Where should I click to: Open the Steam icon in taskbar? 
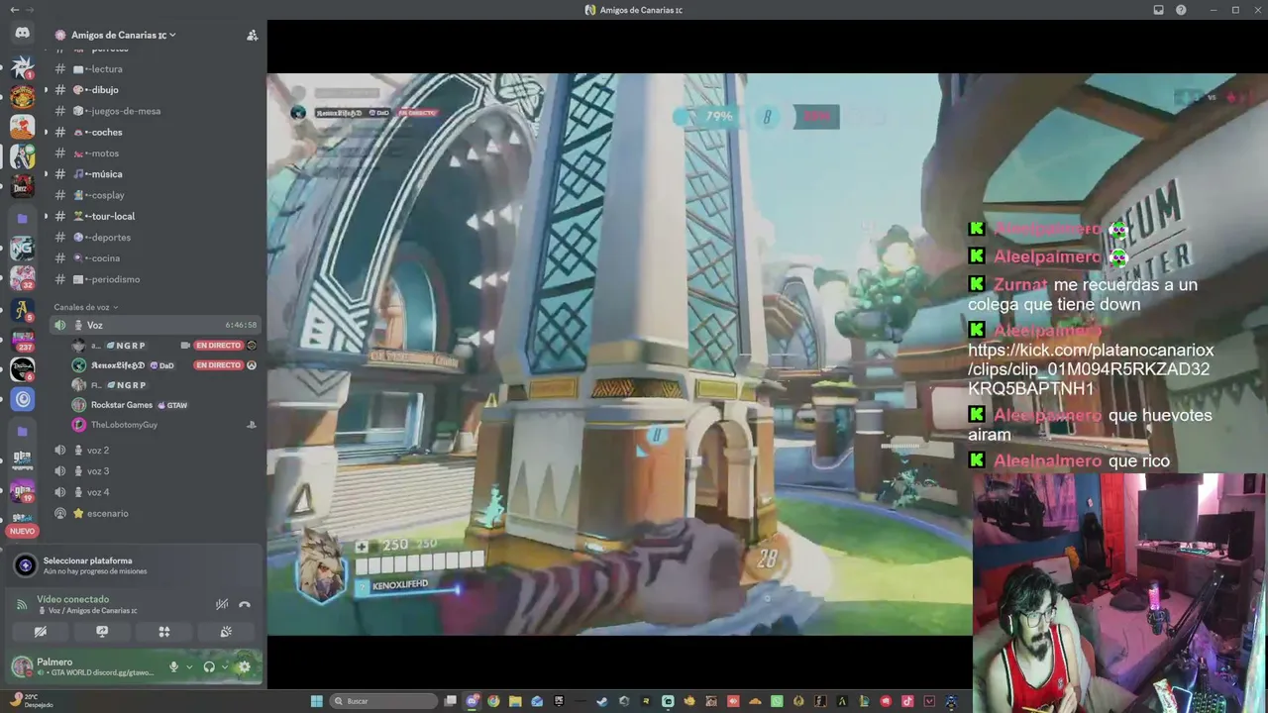[601, 701]
